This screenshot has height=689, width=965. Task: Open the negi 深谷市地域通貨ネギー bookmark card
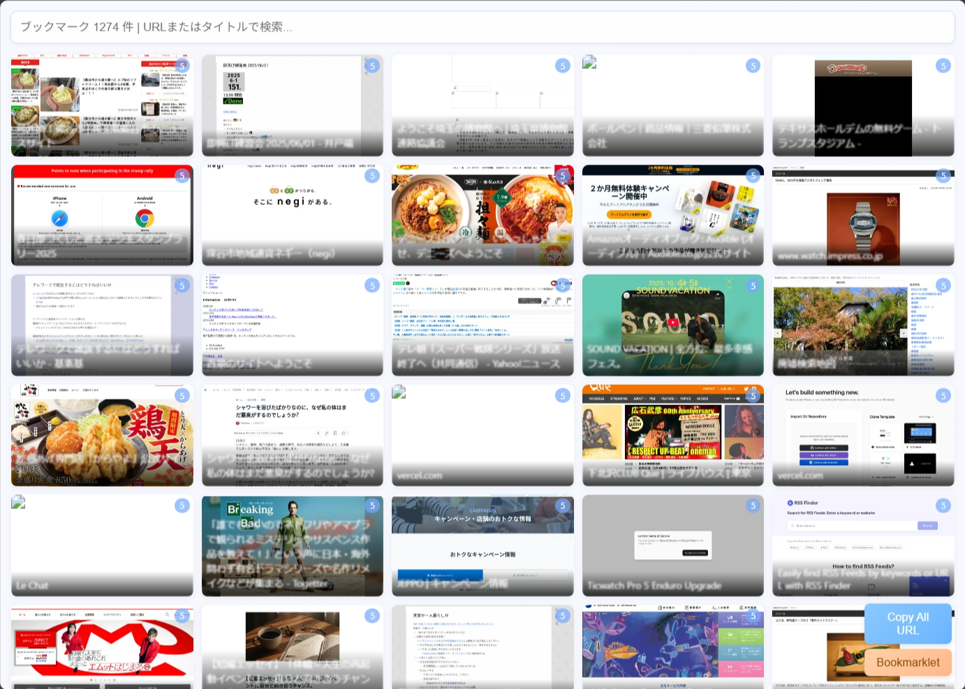click(293, 215)
